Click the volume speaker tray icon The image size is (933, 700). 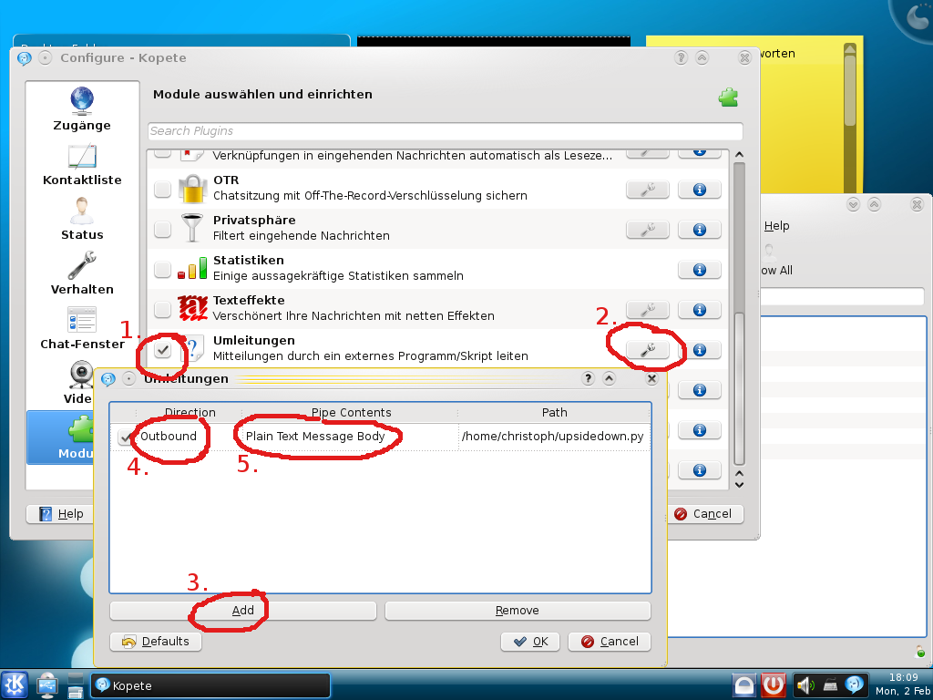coord(805,685)
